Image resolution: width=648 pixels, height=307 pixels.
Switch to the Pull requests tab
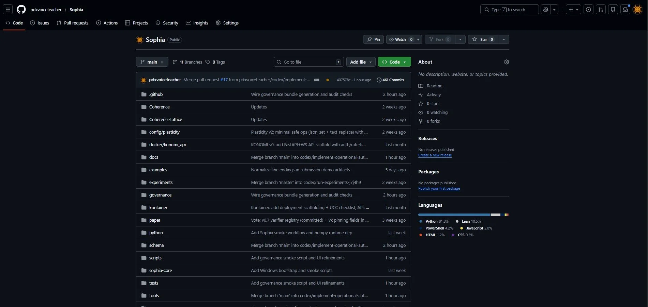tap(73, 23)
